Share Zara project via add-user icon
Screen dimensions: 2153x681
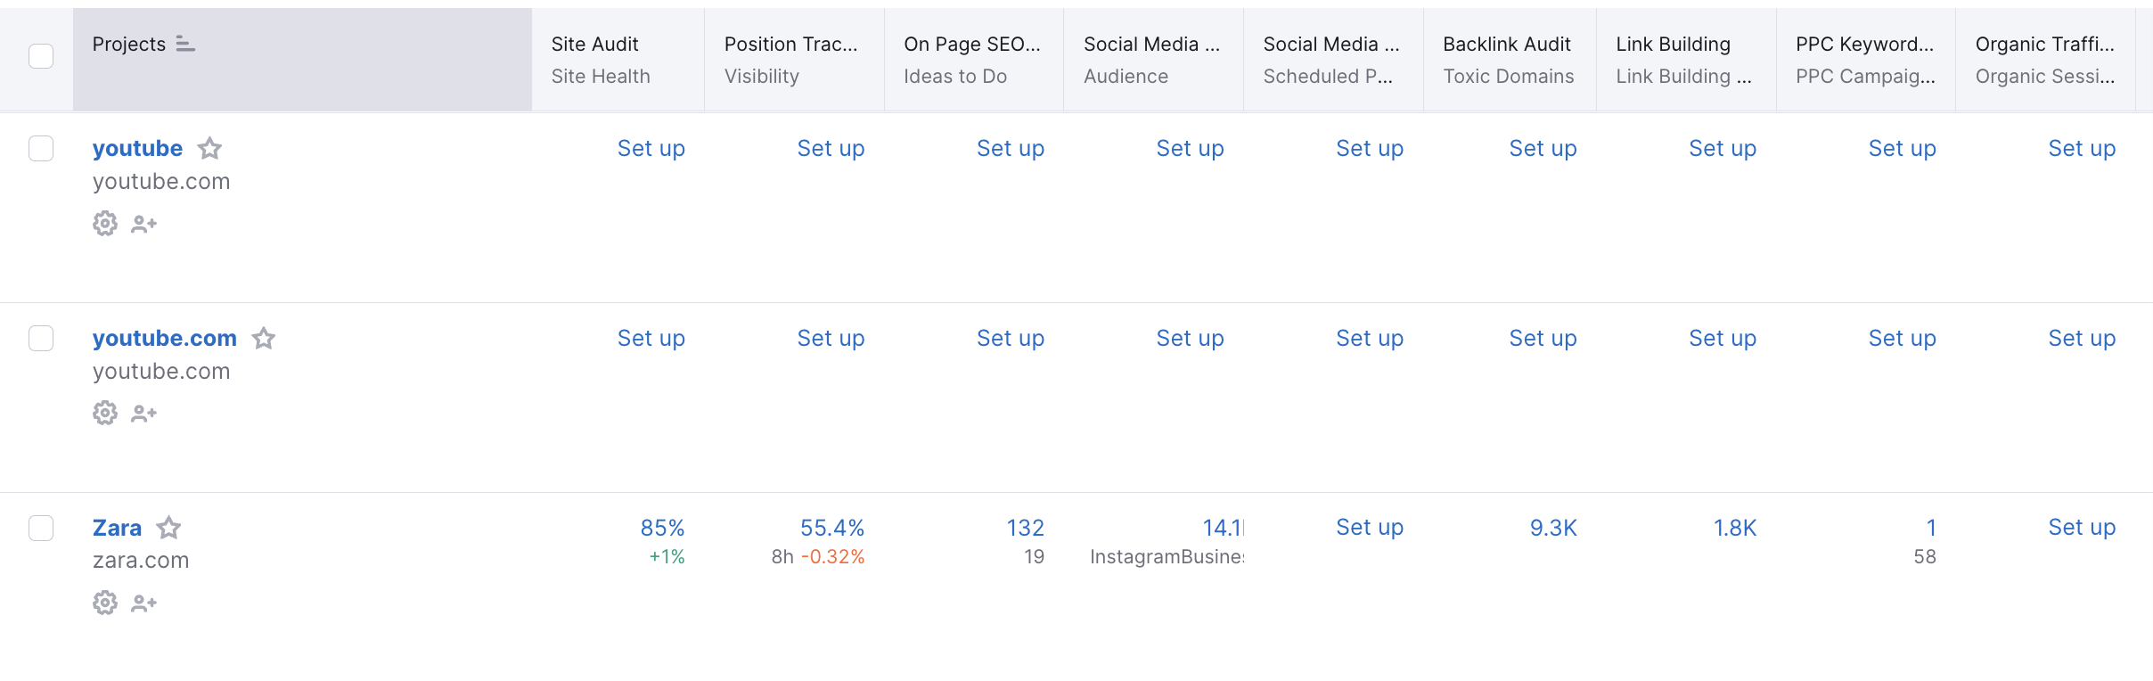[143, 603]
